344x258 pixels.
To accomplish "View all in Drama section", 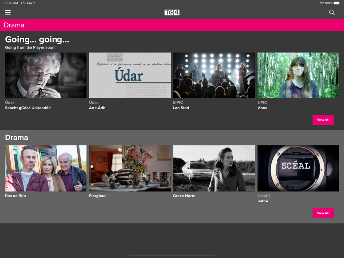I will point(323,213).
